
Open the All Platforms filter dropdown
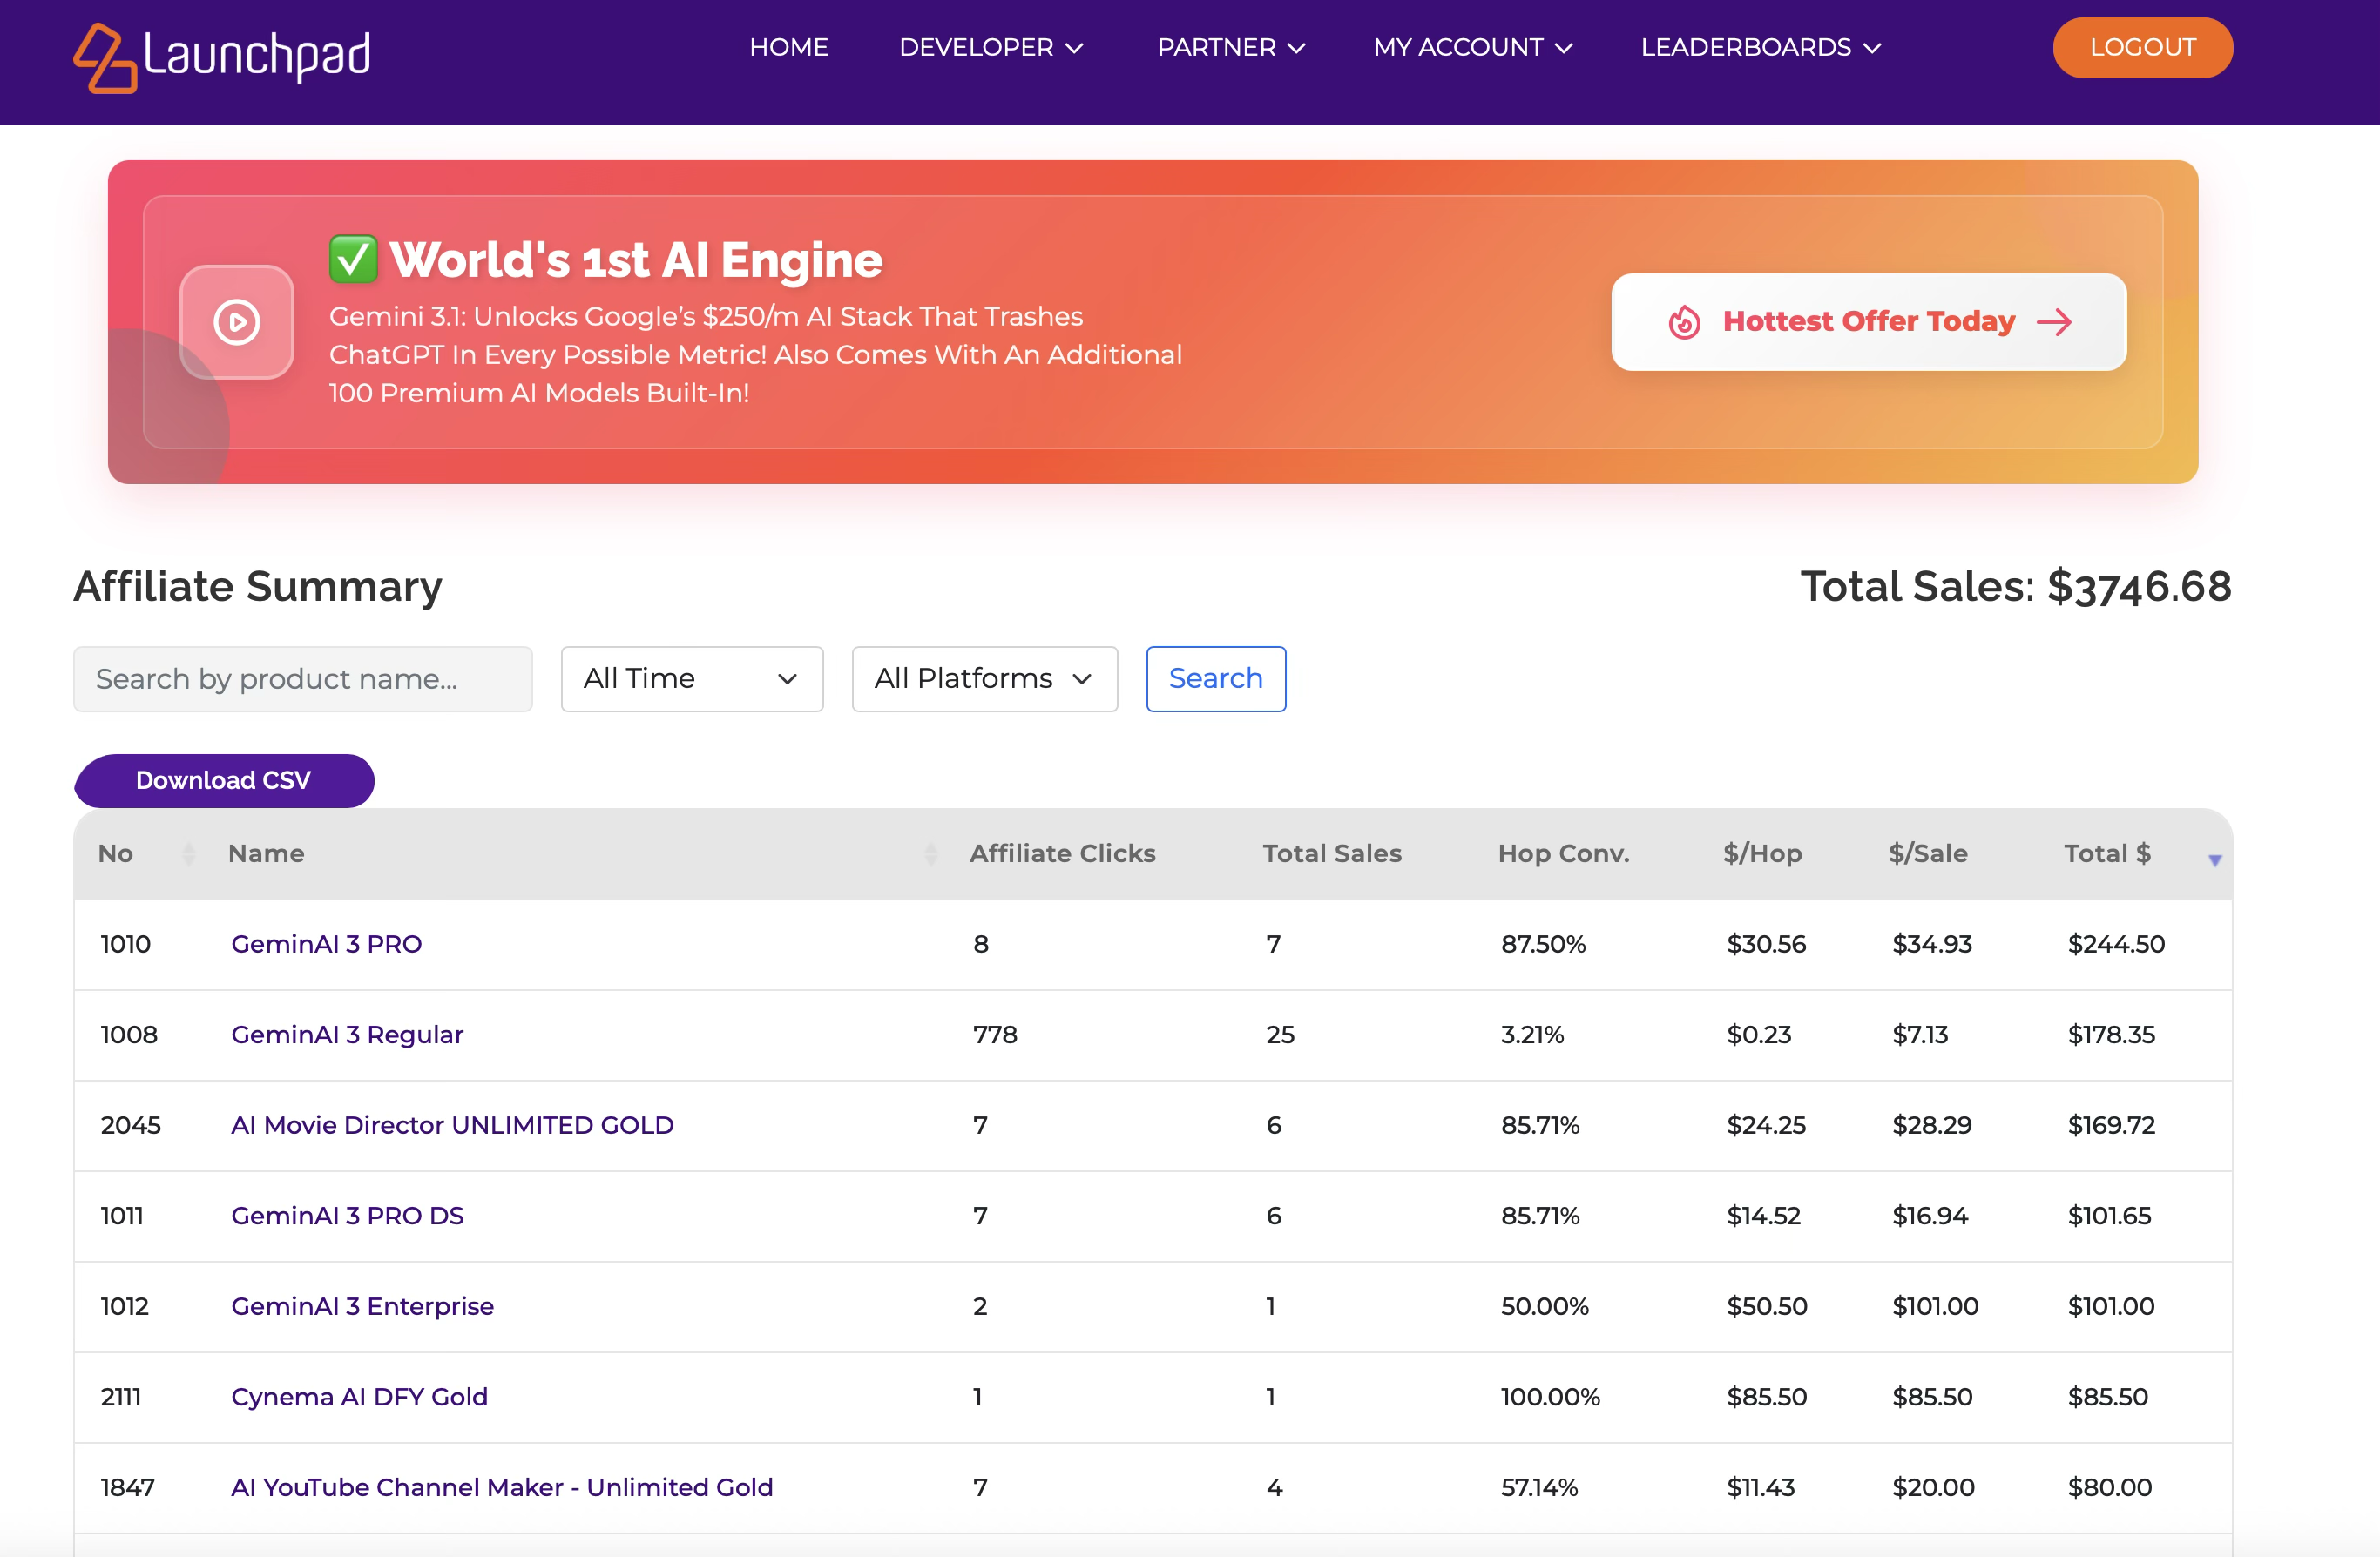click(x=984, y=678)
